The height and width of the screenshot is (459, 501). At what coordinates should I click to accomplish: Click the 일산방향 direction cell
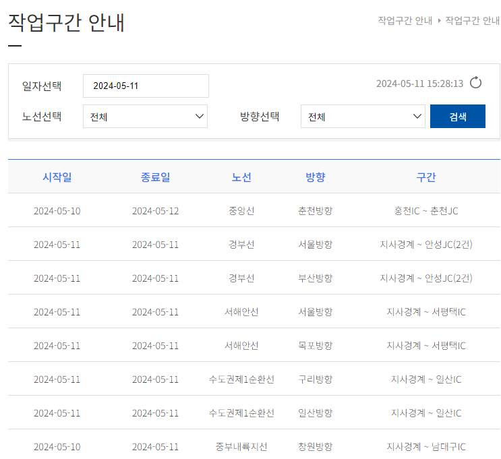click(x=316, y=413)
